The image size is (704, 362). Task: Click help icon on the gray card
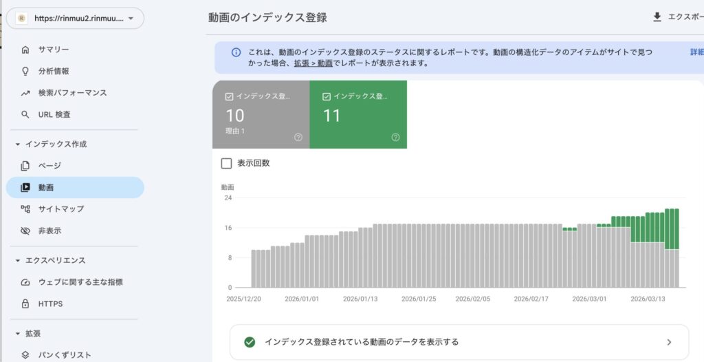pos(298,137)
